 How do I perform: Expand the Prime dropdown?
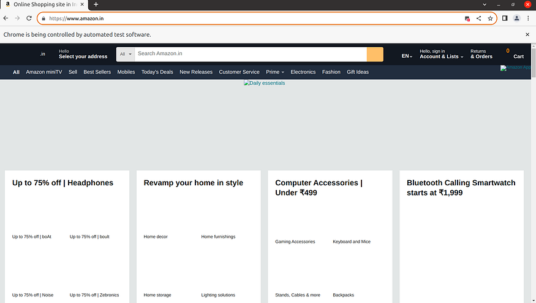pos(275,72)
